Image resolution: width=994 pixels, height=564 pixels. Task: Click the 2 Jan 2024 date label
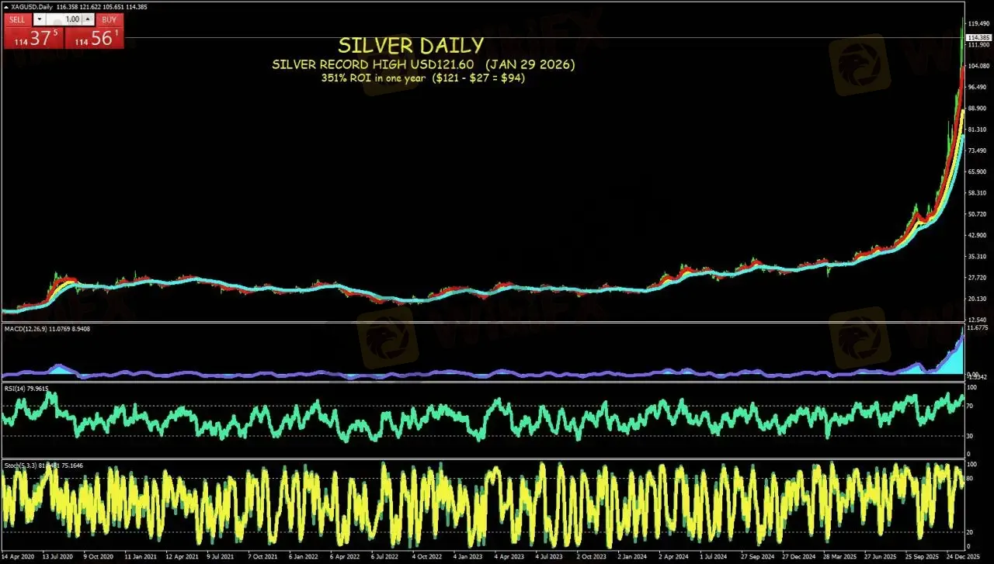click(633, 556)
